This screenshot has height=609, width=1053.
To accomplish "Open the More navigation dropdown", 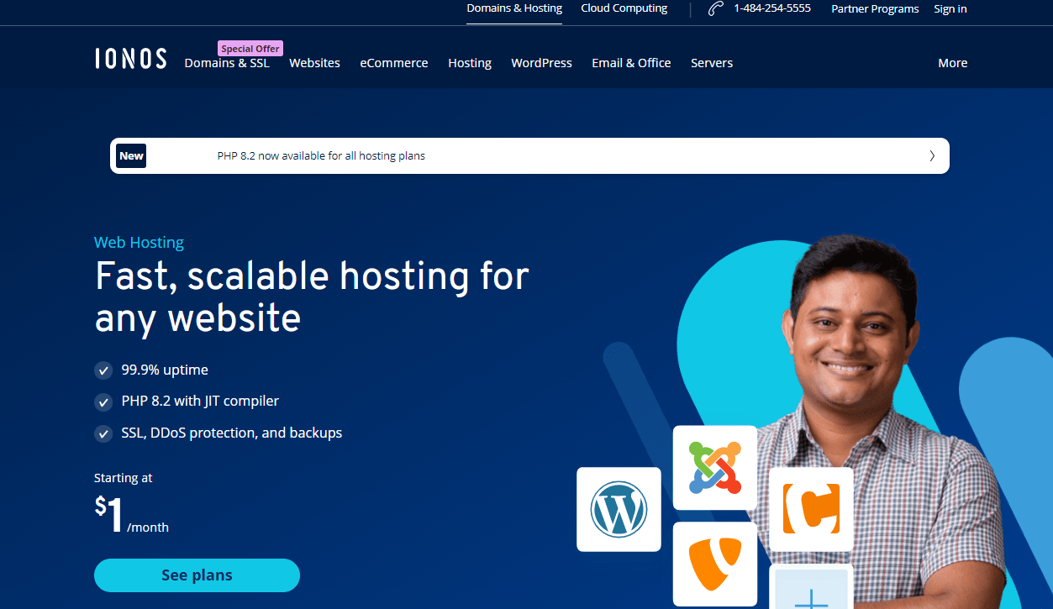I will pos(953,63).
